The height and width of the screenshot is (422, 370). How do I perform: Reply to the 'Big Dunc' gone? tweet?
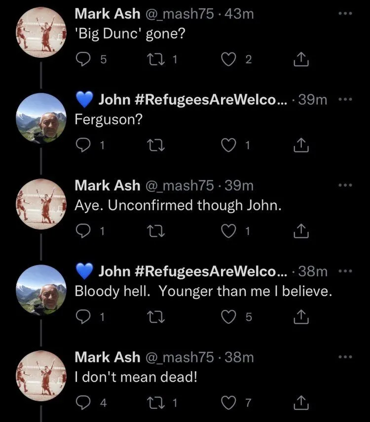coord(83,60)
